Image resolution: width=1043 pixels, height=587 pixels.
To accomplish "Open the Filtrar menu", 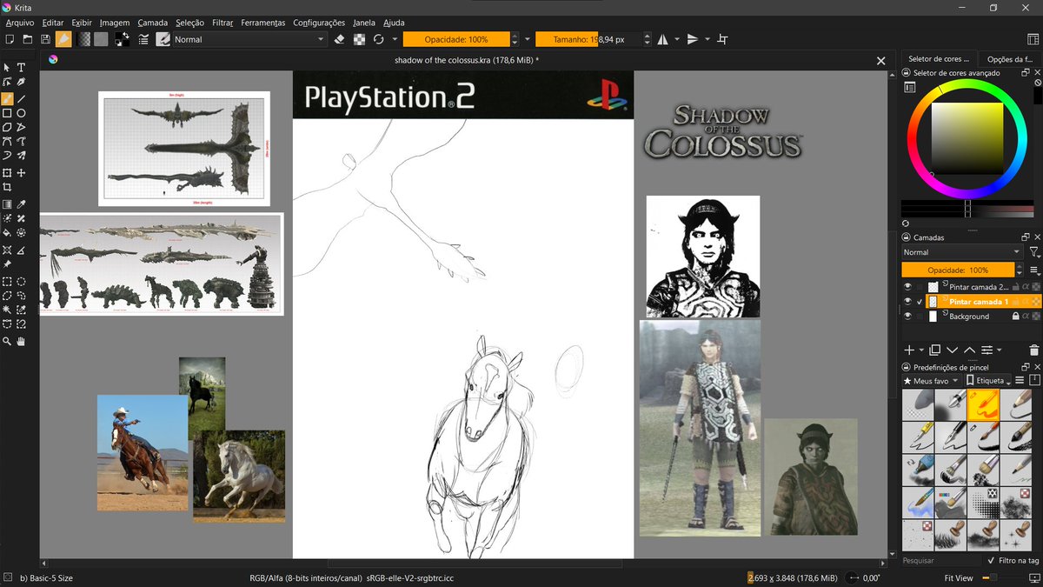I will [x=223, y=23].
